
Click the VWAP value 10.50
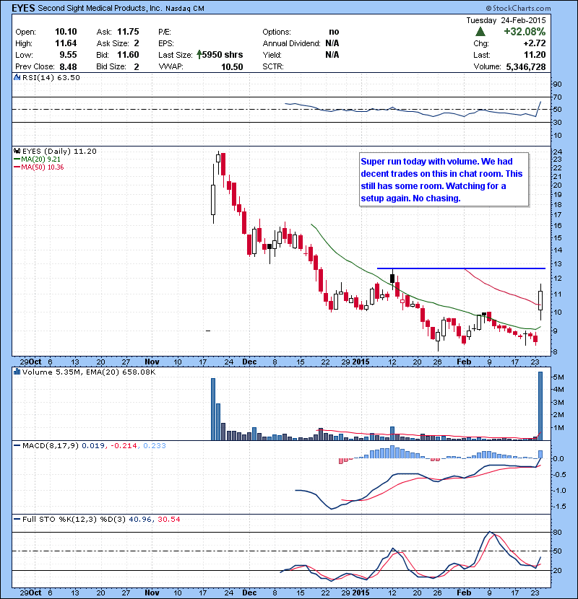(x=232, y=67)
